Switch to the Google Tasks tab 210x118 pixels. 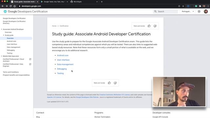[54, 2]
